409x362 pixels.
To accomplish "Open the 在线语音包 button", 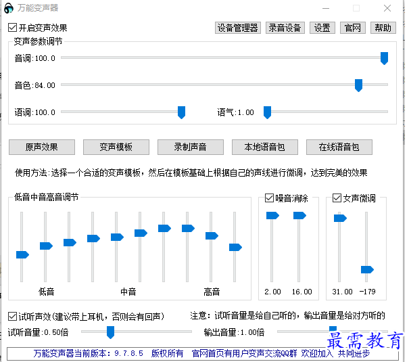I will (339, 148).
